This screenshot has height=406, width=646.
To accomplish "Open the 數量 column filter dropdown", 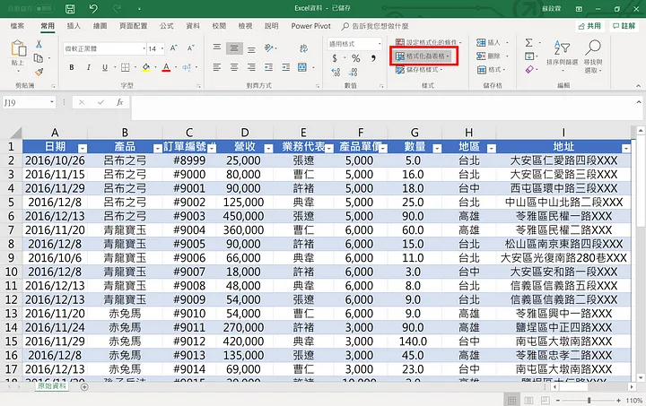I will pos(437,149).
